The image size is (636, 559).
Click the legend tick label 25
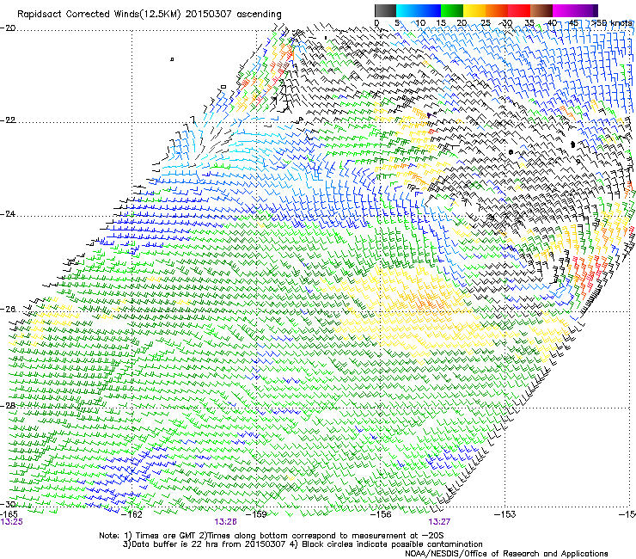click(486, 23)
